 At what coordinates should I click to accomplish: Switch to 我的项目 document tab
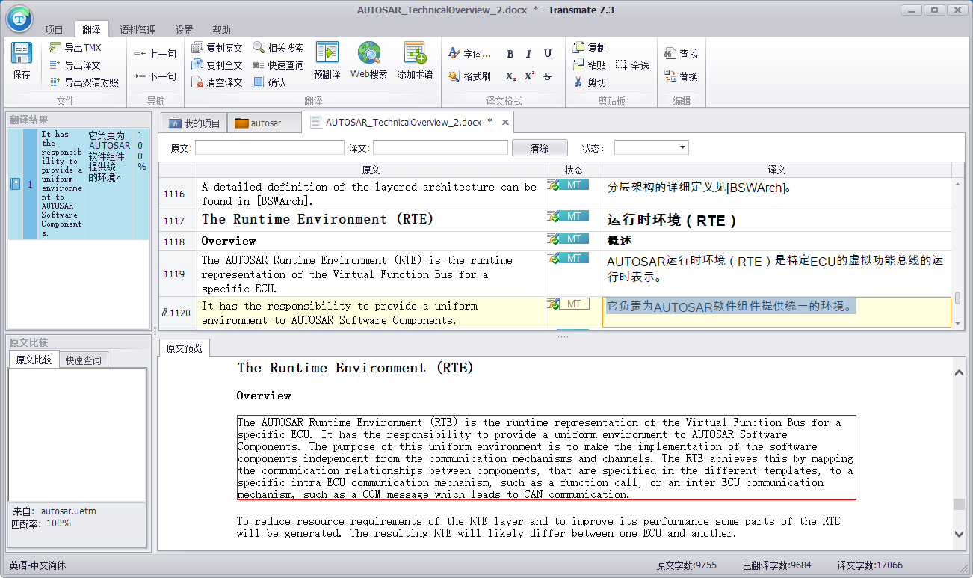tap(194, 123)
